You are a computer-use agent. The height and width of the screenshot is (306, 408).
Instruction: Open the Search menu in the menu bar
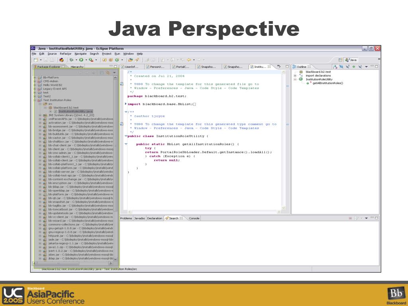click(94, 54)
